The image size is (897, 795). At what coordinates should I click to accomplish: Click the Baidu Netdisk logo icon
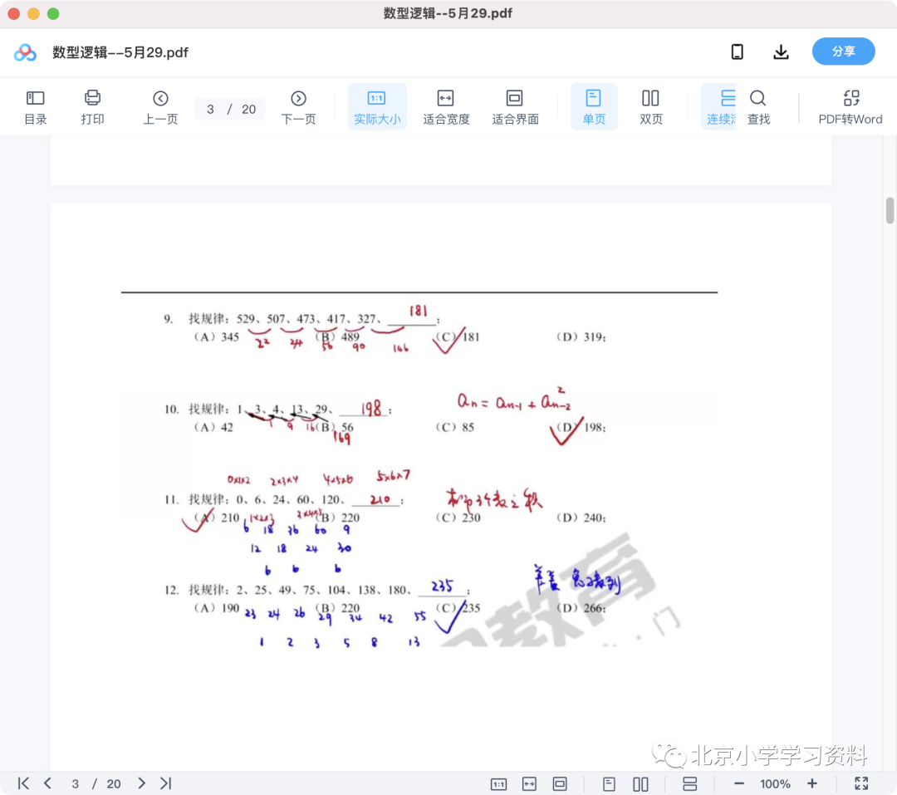[x=25, y=52]
